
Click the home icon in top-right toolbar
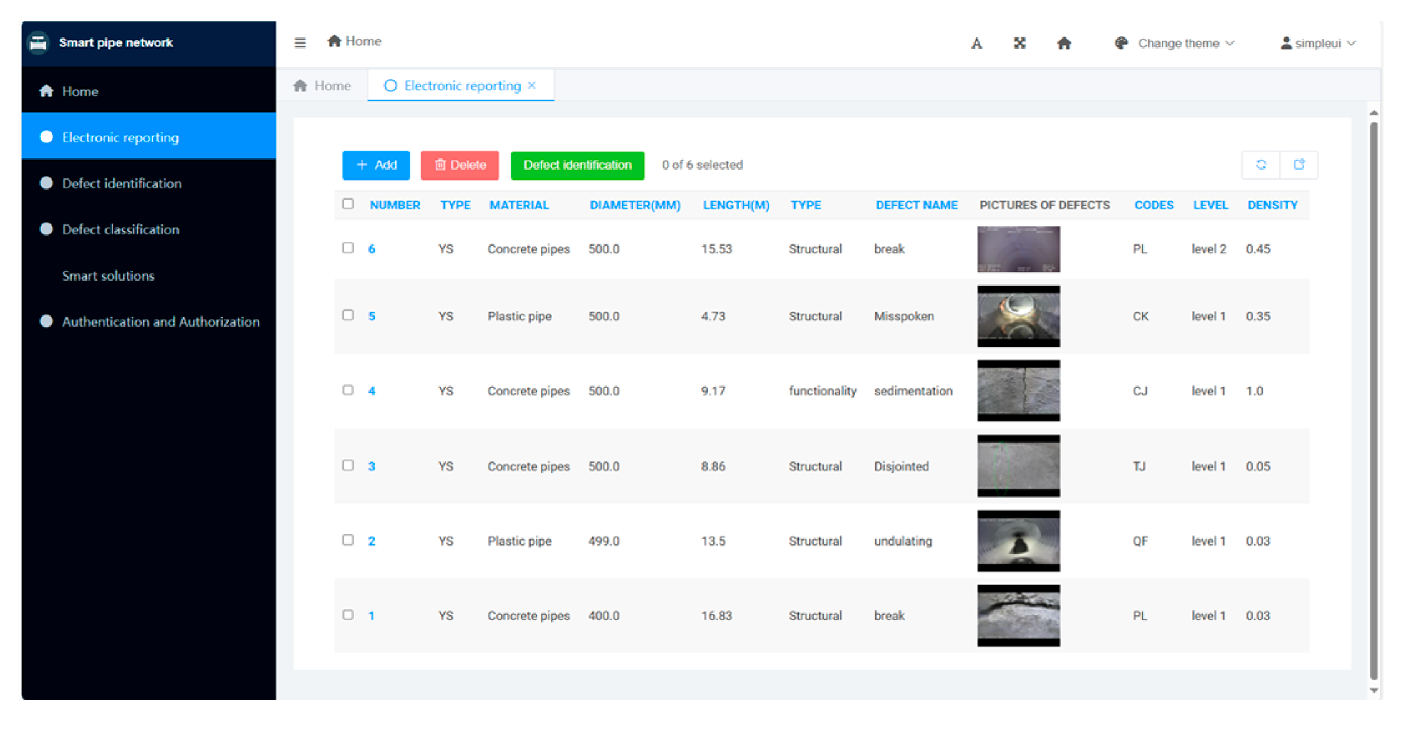tap(1064, 43)
